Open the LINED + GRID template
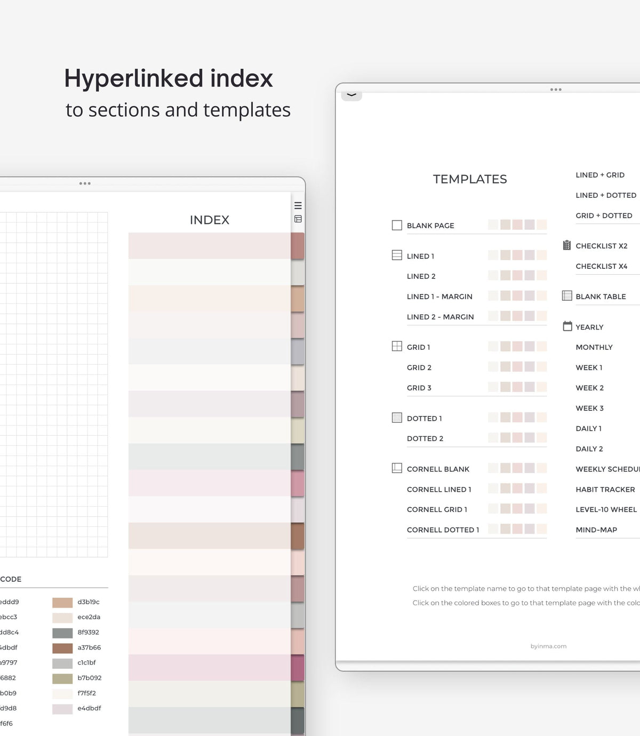 click(600, 175)
